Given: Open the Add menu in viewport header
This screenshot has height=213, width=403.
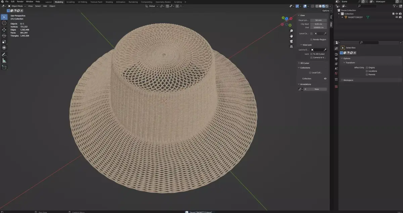Looking at the screenshot, I should [x=45, y=6].
